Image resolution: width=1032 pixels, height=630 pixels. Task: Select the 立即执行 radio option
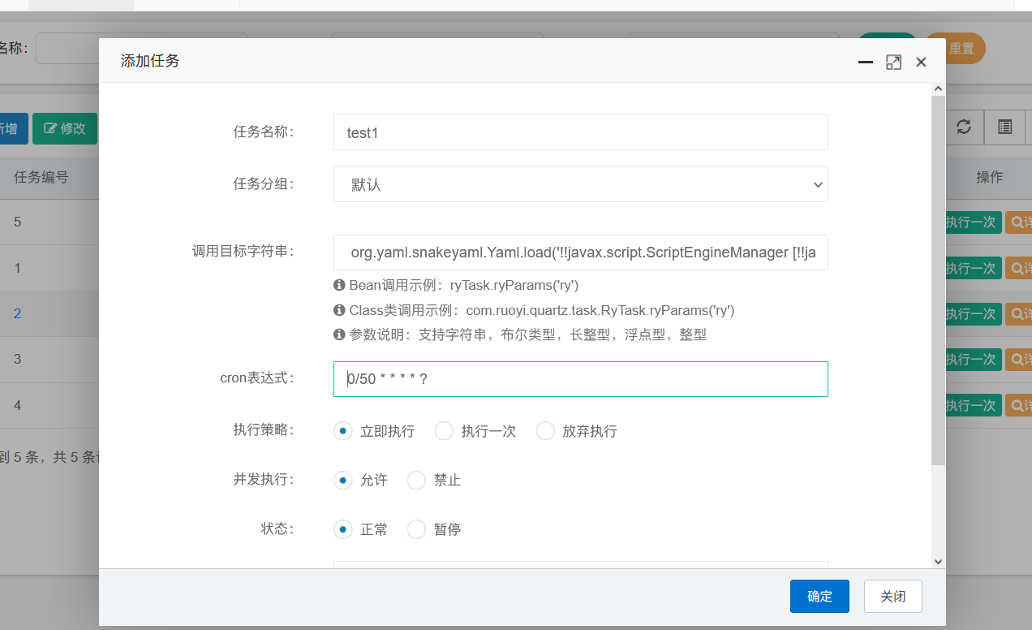pyautogui.click(x=343, y=431)
